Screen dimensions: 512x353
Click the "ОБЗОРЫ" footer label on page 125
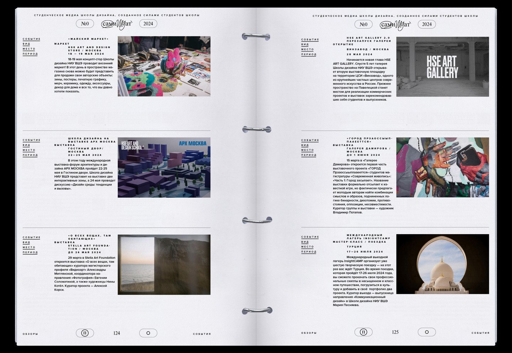click(x=309, y=333)
